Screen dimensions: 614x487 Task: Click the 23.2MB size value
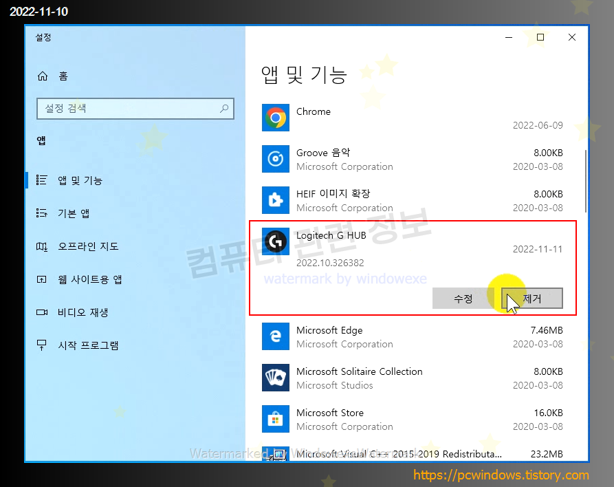(547, 454)
